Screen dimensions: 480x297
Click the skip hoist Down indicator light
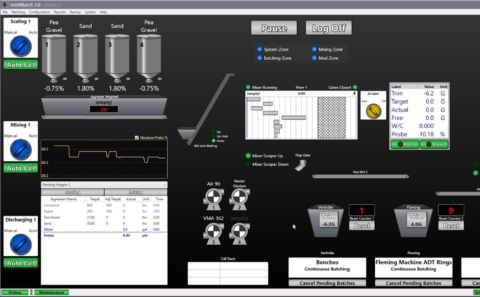tap(214, 141)
